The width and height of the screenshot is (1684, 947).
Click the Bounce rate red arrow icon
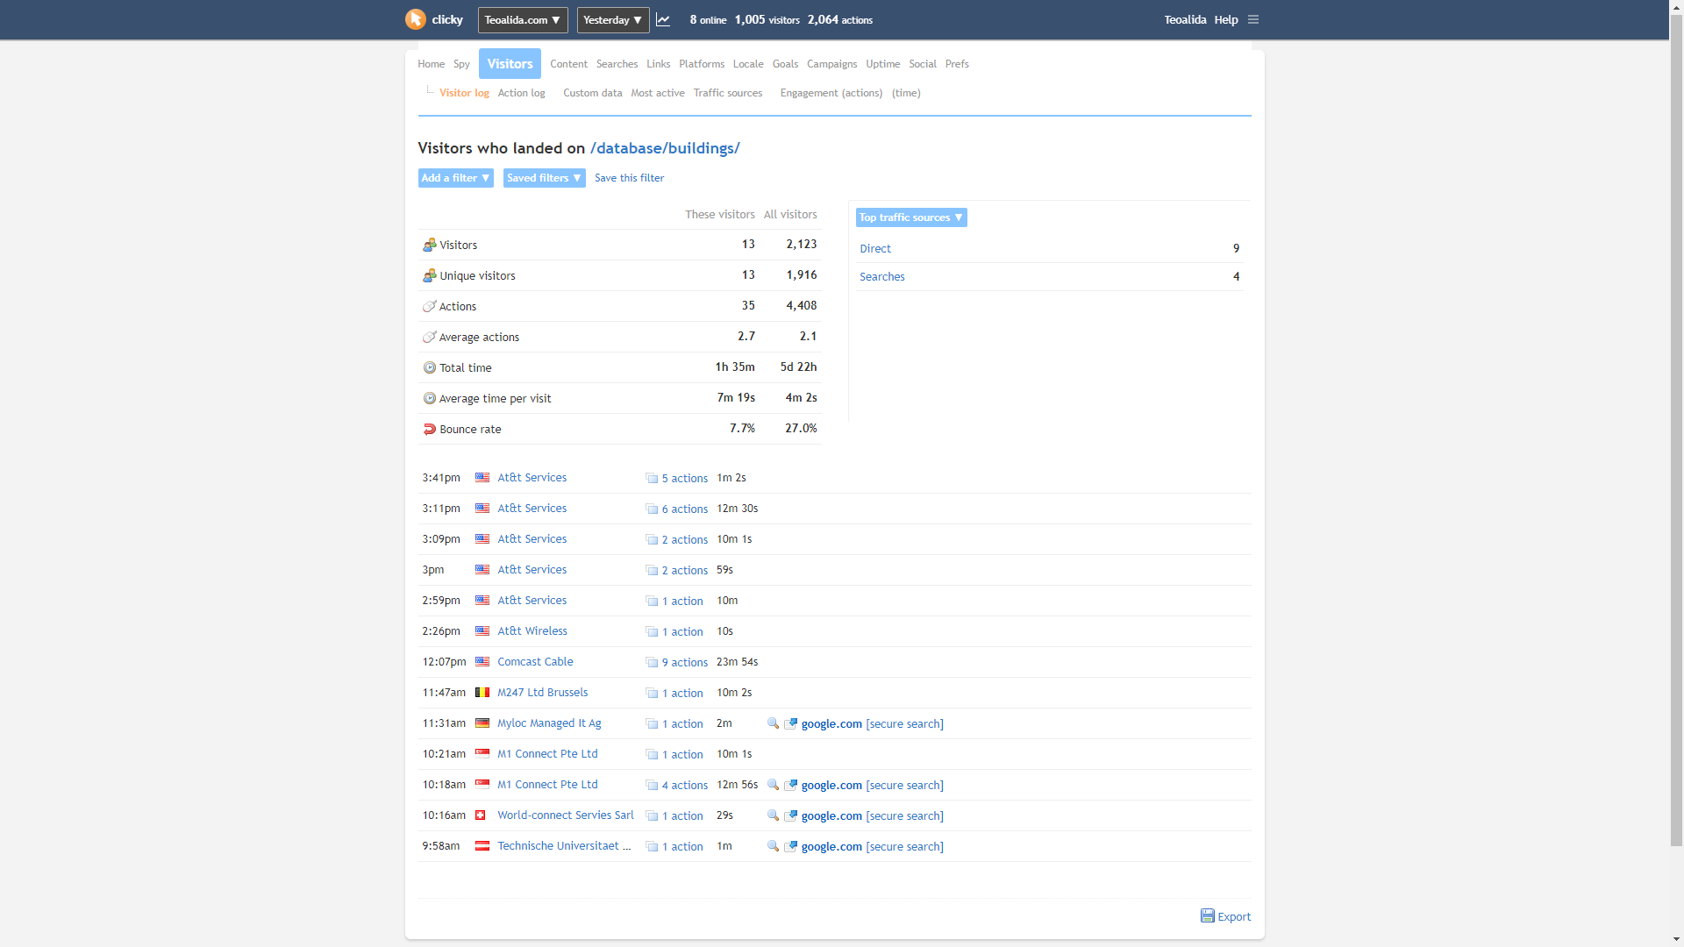[x=429, y=429]
